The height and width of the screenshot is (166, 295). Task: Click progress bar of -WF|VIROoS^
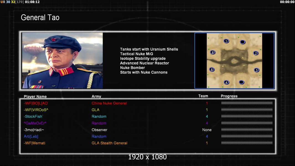point(247,110)
